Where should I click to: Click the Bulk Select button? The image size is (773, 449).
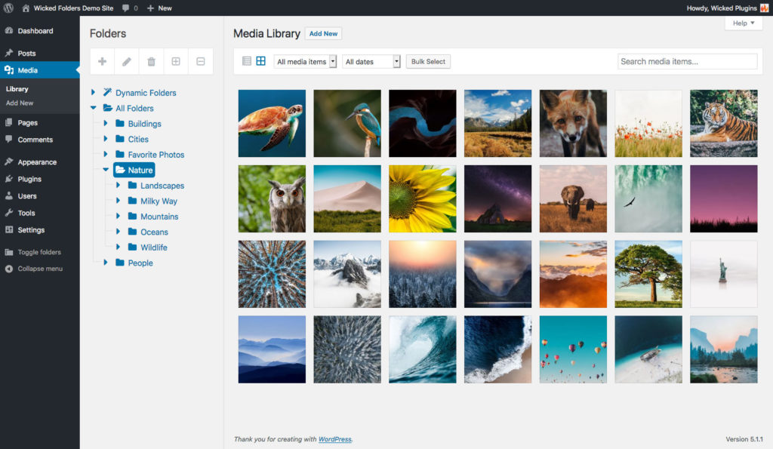tap(428, 61)
